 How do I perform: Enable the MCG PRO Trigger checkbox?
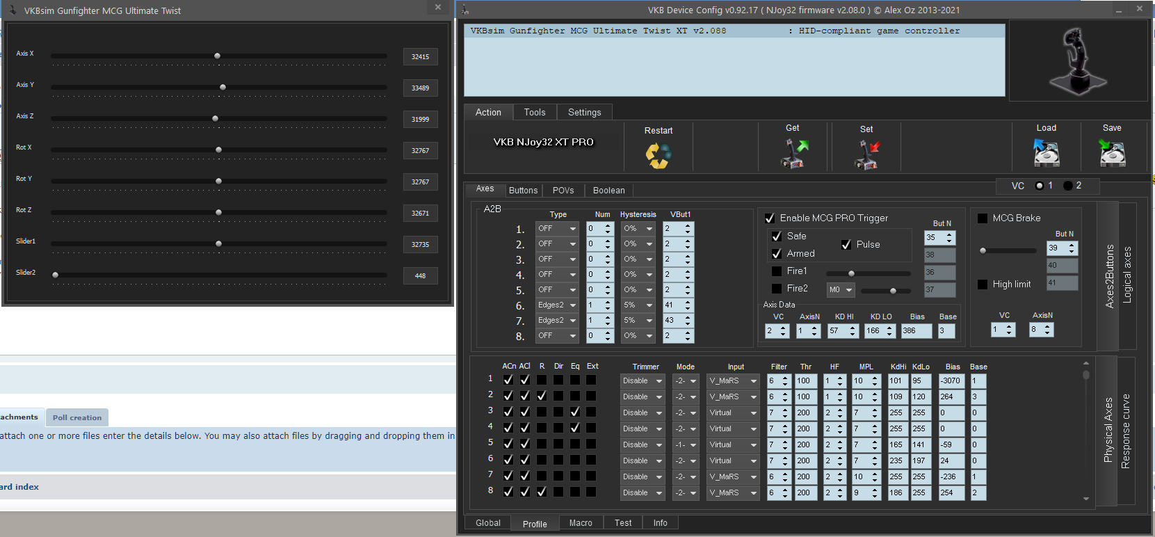pyautogui.click(x=770, y=218)
